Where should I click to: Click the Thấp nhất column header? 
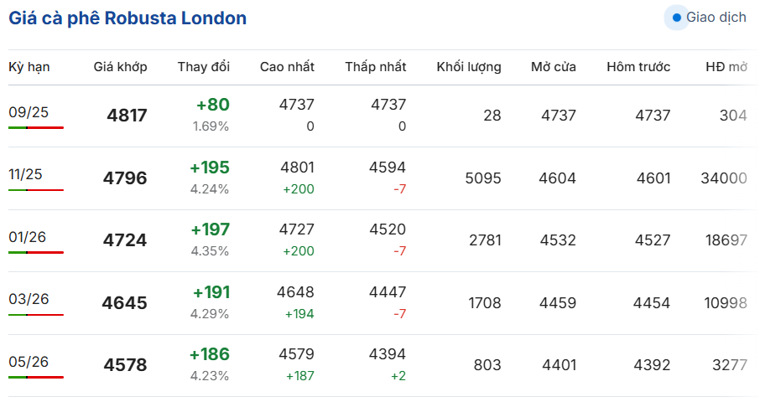tap(375, 67)
